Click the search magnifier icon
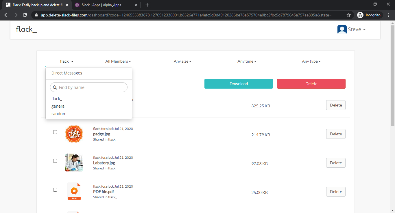 click(55, 87)
